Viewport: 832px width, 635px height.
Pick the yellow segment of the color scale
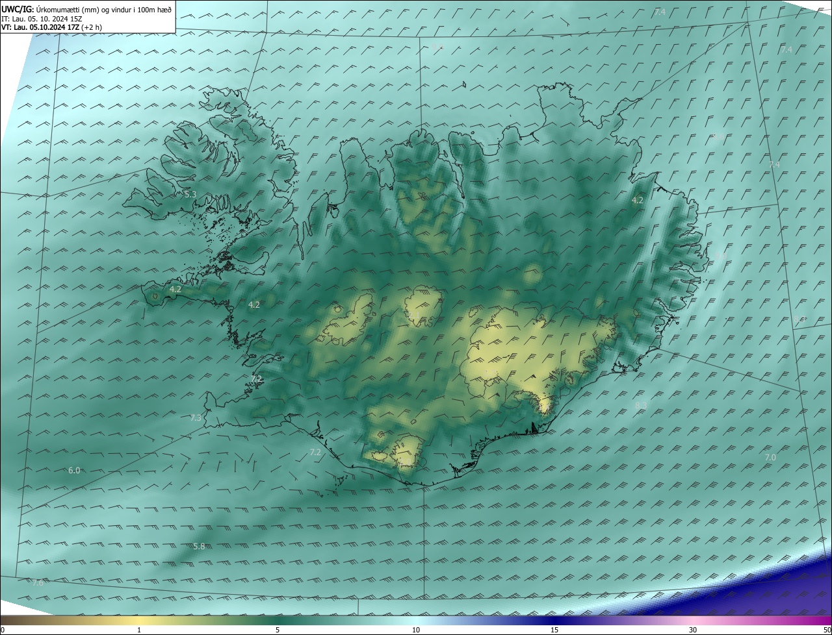(x=139, y=620)
